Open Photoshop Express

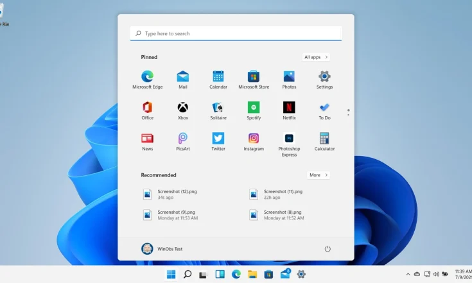[x=289, y=139]
